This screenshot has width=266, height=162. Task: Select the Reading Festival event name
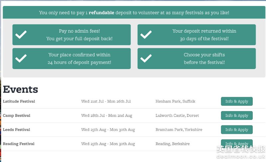(x=19, y=144)
